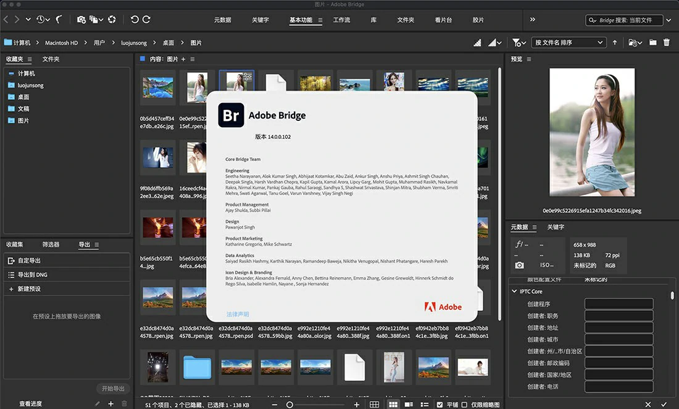Switch to the 工作流 workspace
The width and height of the screenshot is (679, 409).
tap(342, 20)
